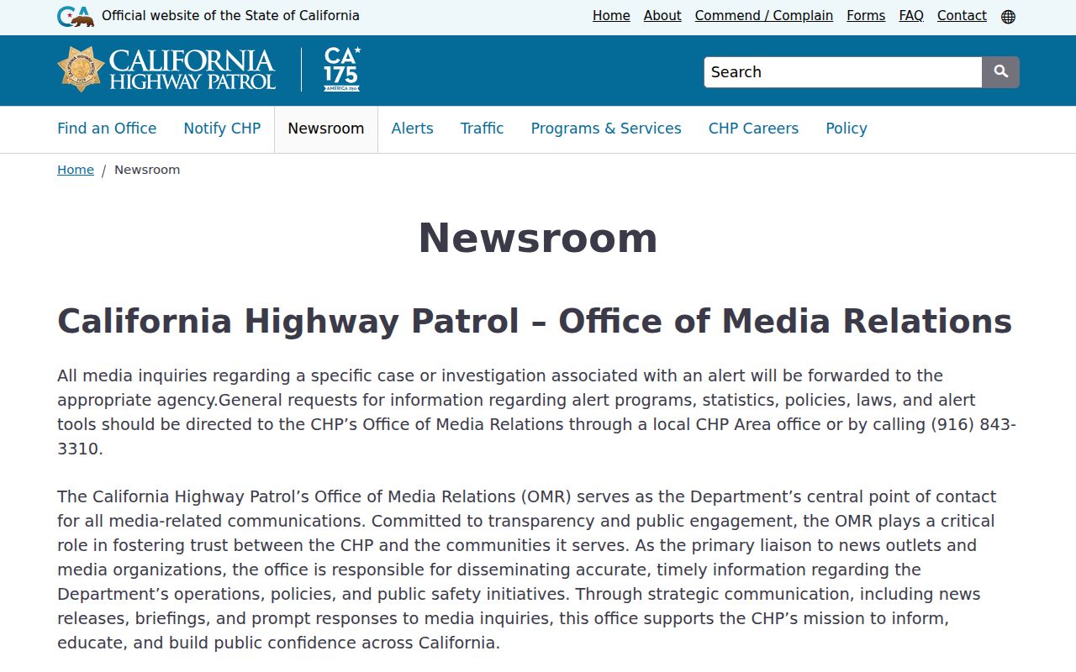Viewport: 1076px width, 672px height.
Task: Click 'Official website of the State of California' text
Action: tap(230, 16)
